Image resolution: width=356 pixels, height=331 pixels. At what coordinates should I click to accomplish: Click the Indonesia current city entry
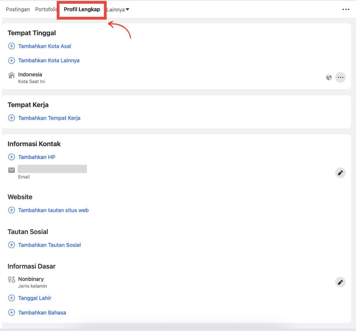click(30, 75)
